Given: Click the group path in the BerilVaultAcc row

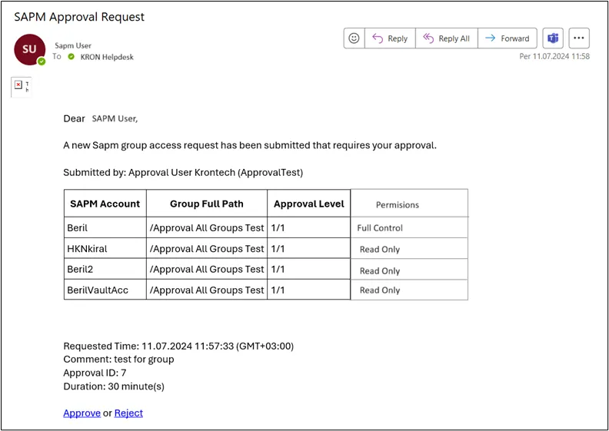Looking at the screenshot, I should coord(207,290).
